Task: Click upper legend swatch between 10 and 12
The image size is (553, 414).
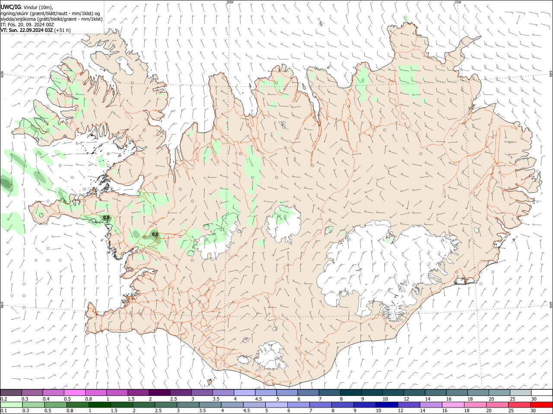Action: [393, 392]
